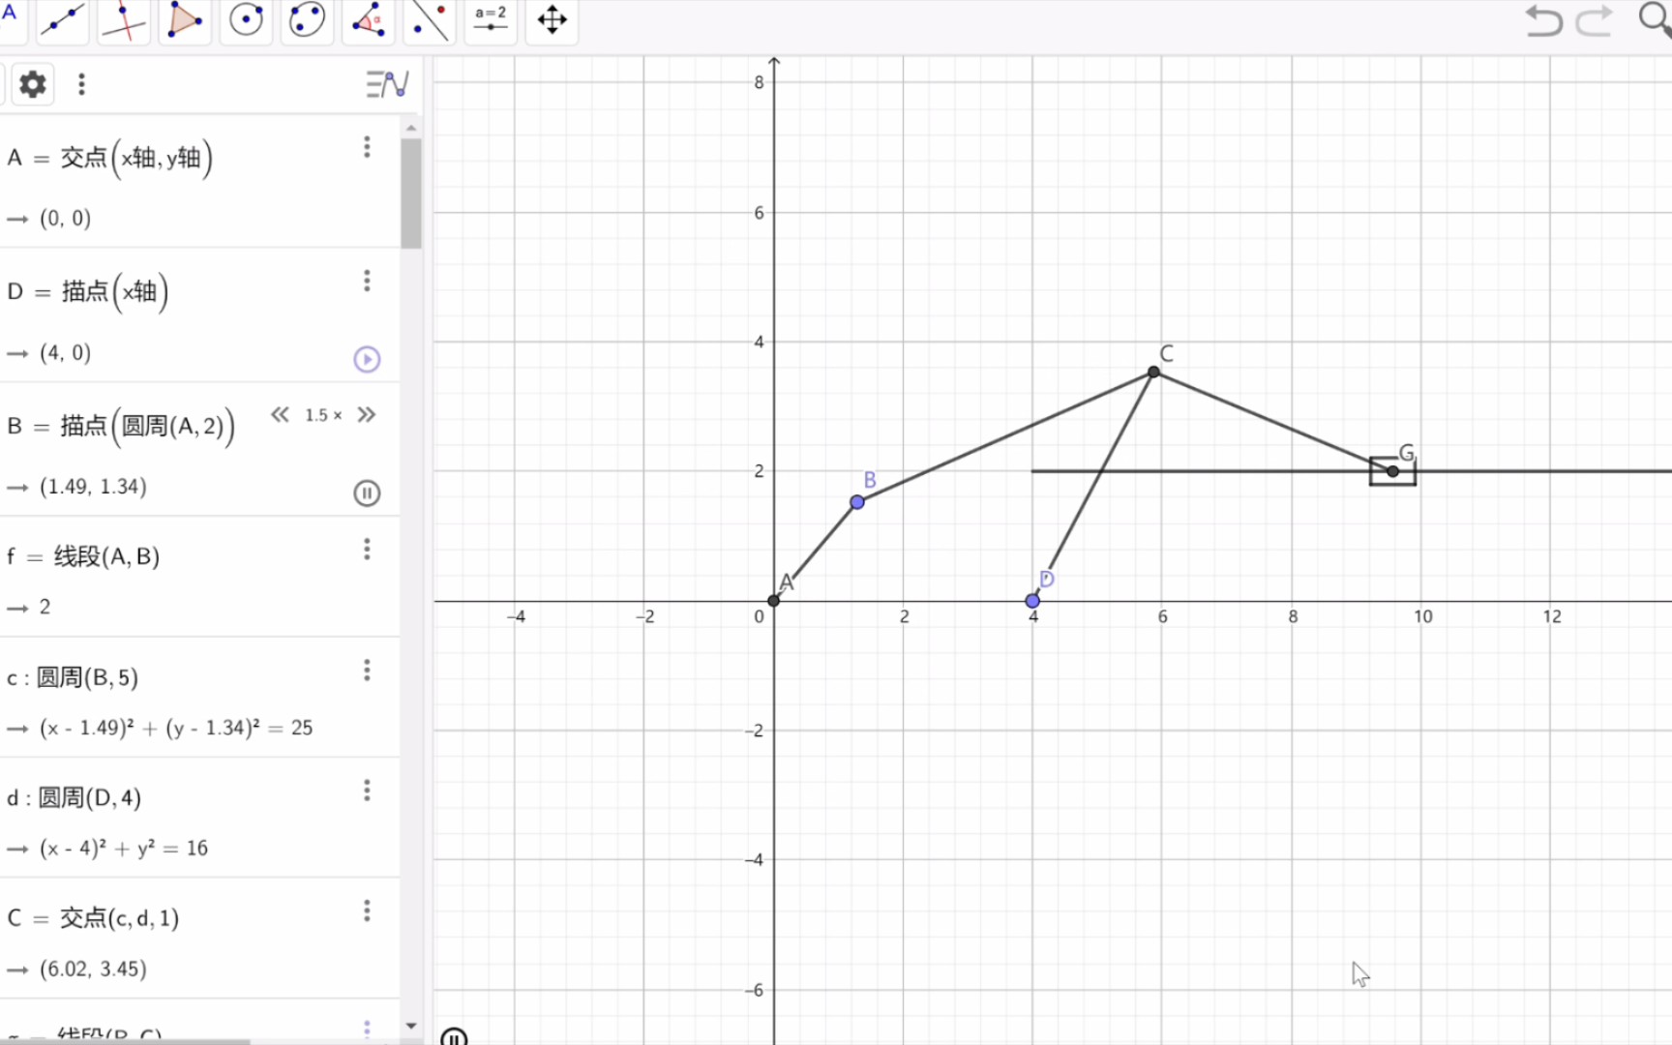The image size is (1672, 1045).
Task: Select the c : 圆周(B, 5) definition
Action: [x=73, y=677]
